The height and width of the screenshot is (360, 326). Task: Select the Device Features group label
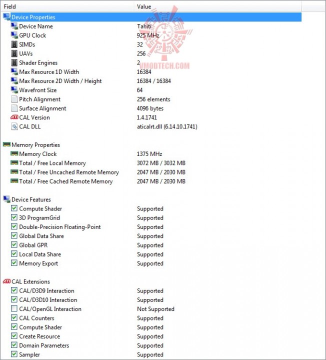pos(31,199)
